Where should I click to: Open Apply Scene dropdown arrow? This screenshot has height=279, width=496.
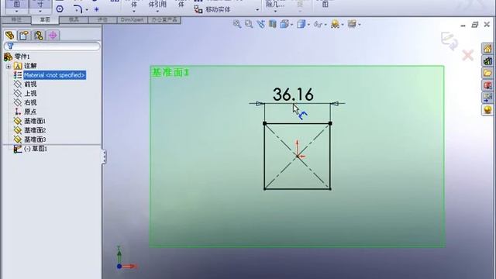[x=343, y=25]
